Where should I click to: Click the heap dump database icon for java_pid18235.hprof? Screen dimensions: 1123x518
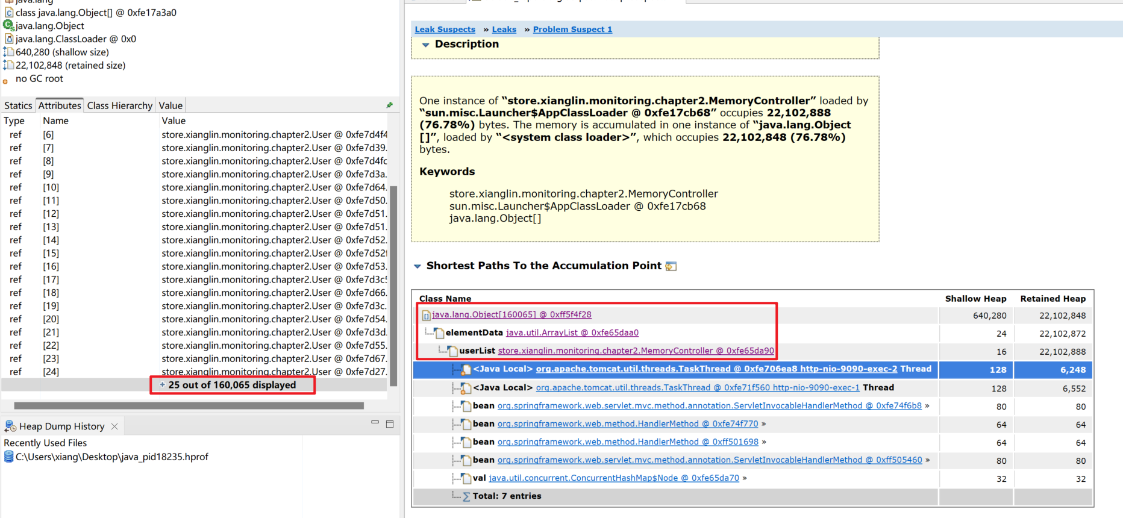pyautogui.click(x=8, y=457)
